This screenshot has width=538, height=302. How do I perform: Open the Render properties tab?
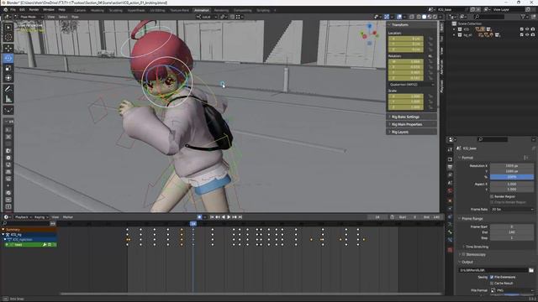451,159
